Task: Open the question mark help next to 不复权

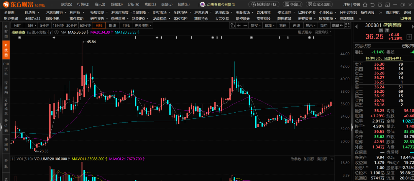Action: click(51, 32)
